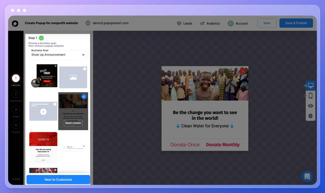Screen dimensions: 325x193
Task: Open the Business Goal dropdown
Action: coord(58,55)
